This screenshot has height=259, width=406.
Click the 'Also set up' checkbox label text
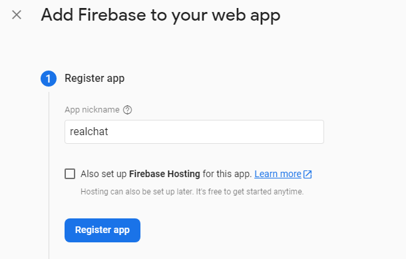tap(166, 174)
